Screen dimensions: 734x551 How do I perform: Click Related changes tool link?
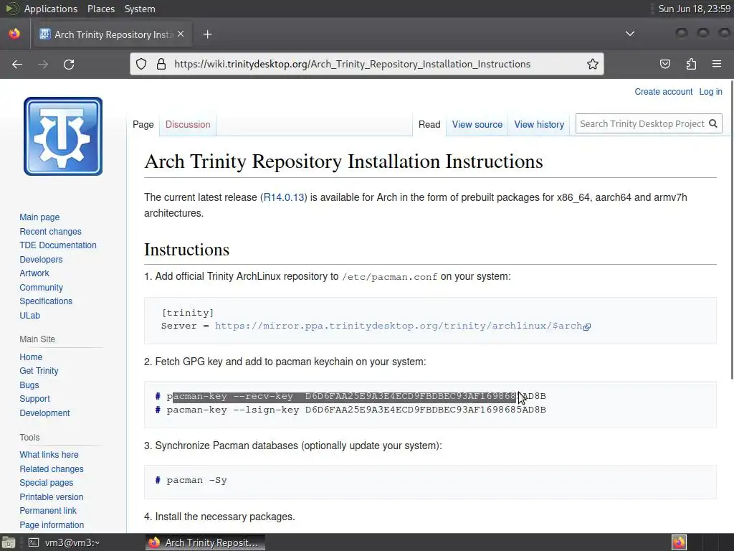click(52, 469)
